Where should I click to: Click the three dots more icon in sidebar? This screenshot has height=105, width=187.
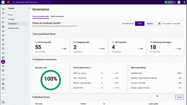[x=3, y=93]
